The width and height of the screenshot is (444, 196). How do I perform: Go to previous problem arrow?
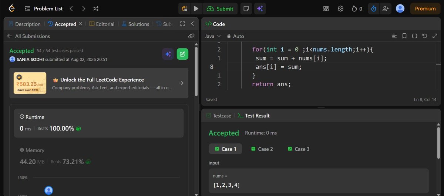tap(71, 9)
